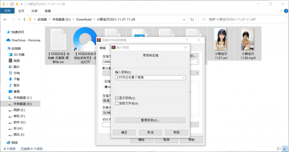Open the 输入密码 password history dropdown arrow
The width and height of the screenshot is (289, 152).
(x=184, y=77)
